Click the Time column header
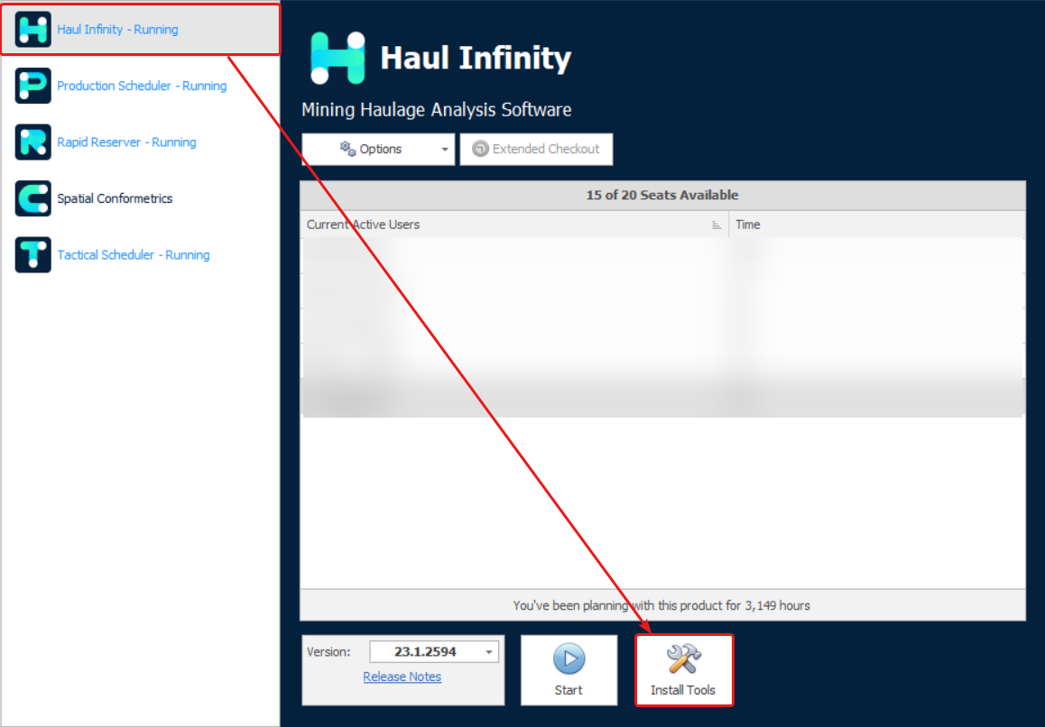Viewport: 1045px width, 727px height. click(x=877, y=225)
